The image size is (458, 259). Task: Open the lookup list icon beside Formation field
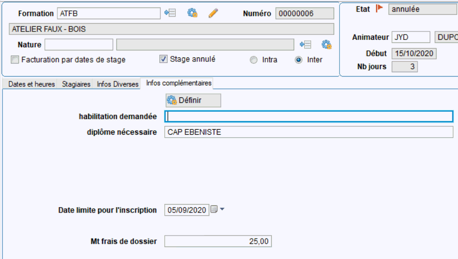[x=170, y=13]
